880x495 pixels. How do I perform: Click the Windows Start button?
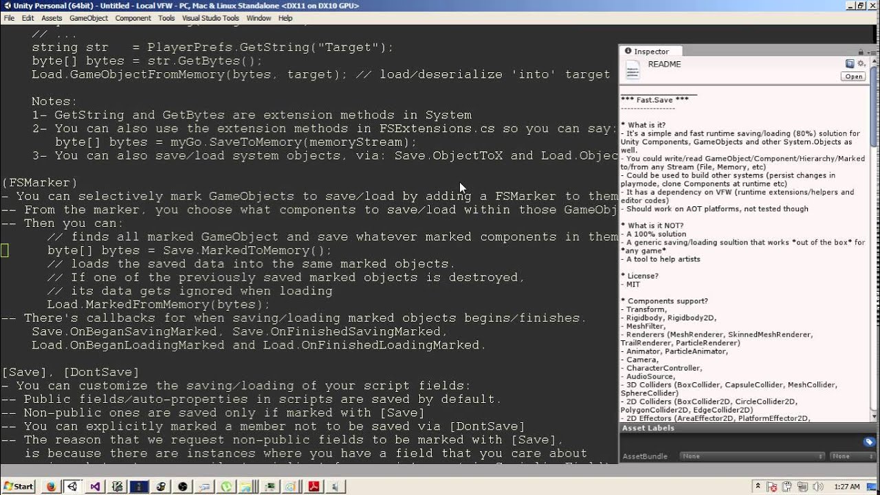(x=18, y=486)
